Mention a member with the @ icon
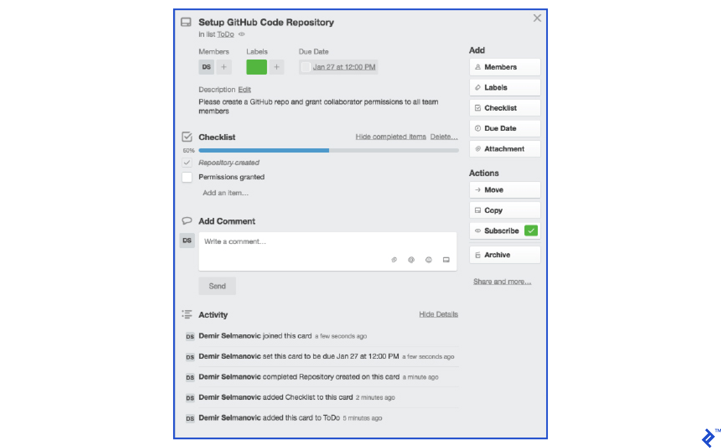Image resolution: width=721 pixels, height=448 pixels. (x=411, y=260)
